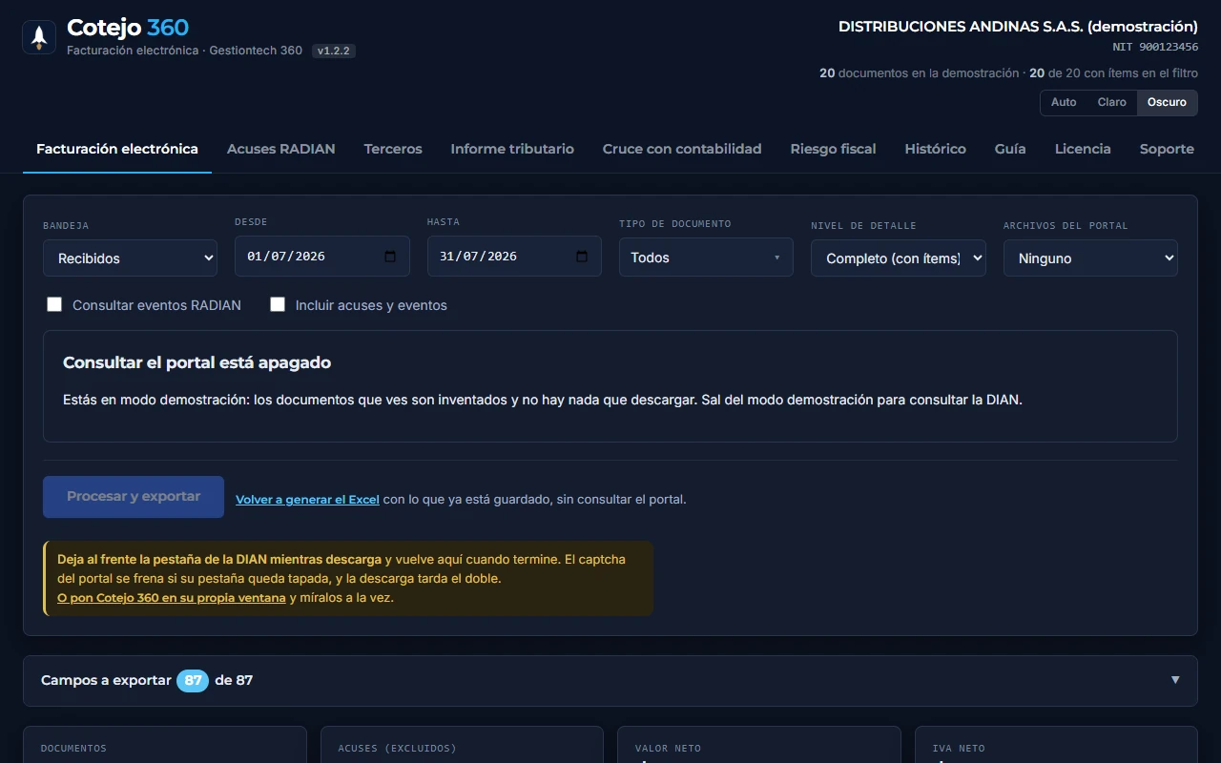Open the Riesgo fiscal tab
This screenshot has width=1221, height=763.
(834, 149)
